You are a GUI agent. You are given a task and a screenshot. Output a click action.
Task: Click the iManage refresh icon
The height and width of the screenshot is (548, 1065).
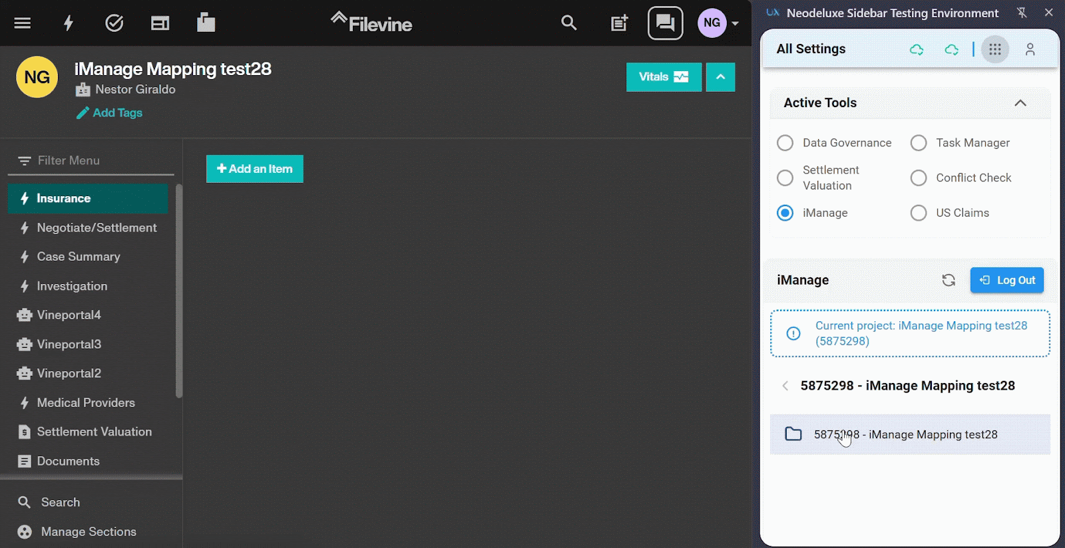[949, 281]
